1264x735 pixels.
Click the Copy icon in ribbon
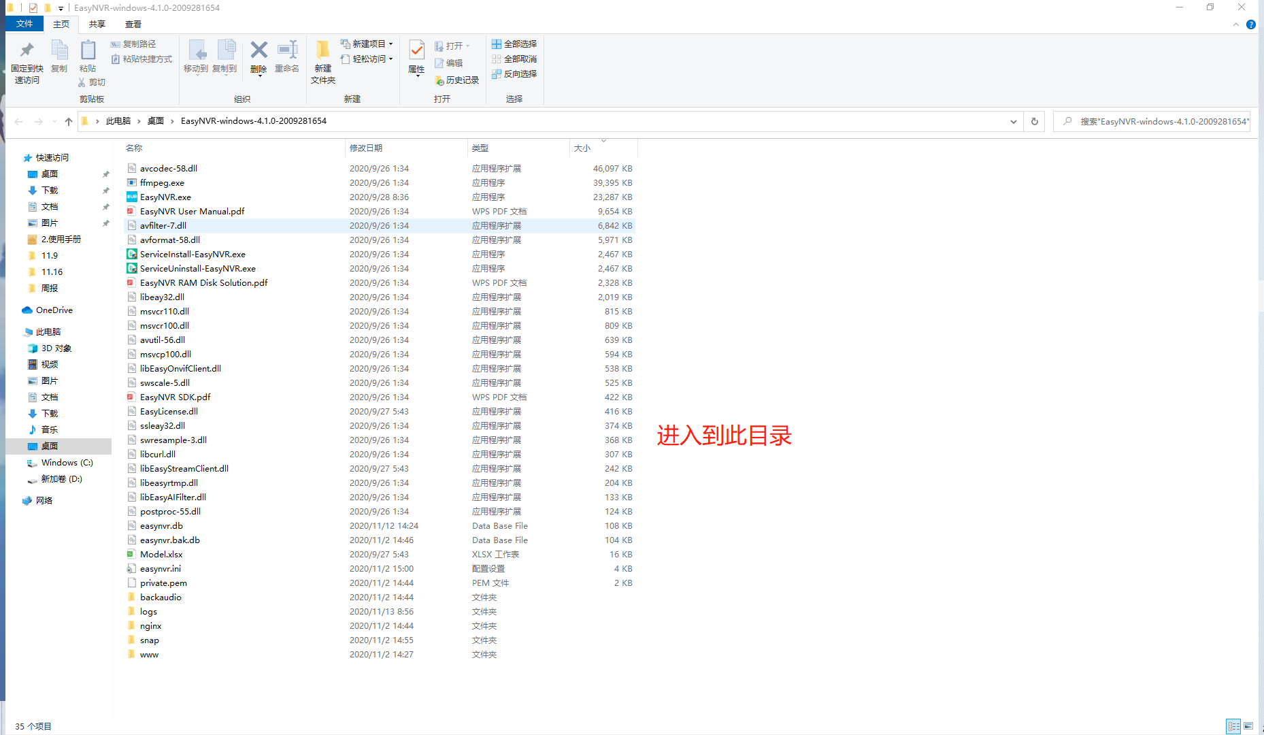[x=59, y=50]
